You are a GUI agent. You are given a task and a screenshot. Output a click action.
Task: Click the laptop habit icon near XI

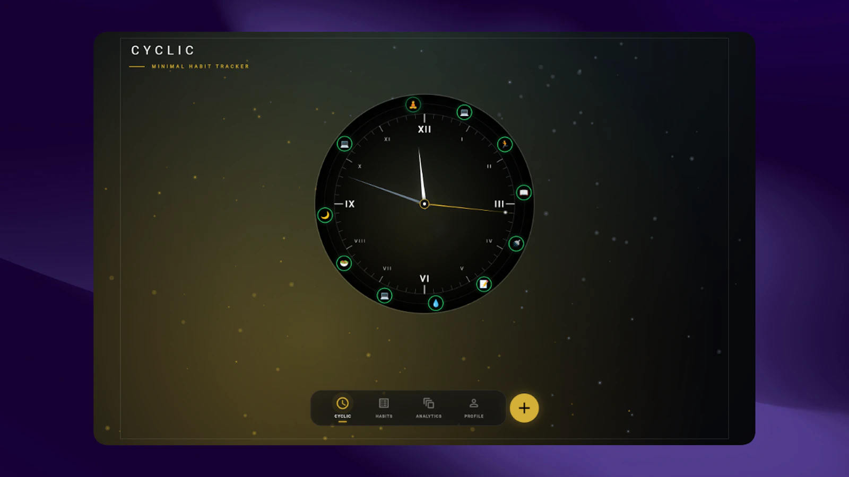(x=344, y=144)
